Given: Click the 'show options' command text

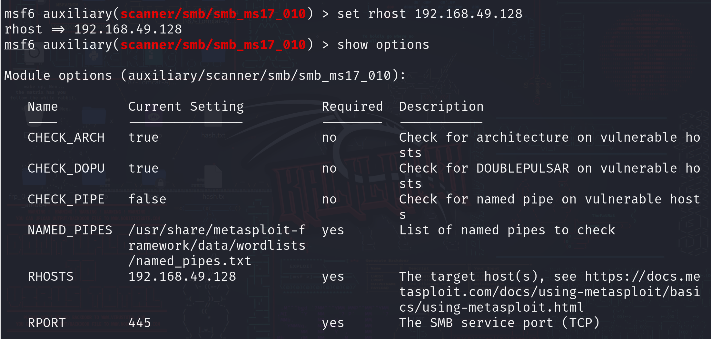Looking at the screenshot, I should 383,45.
